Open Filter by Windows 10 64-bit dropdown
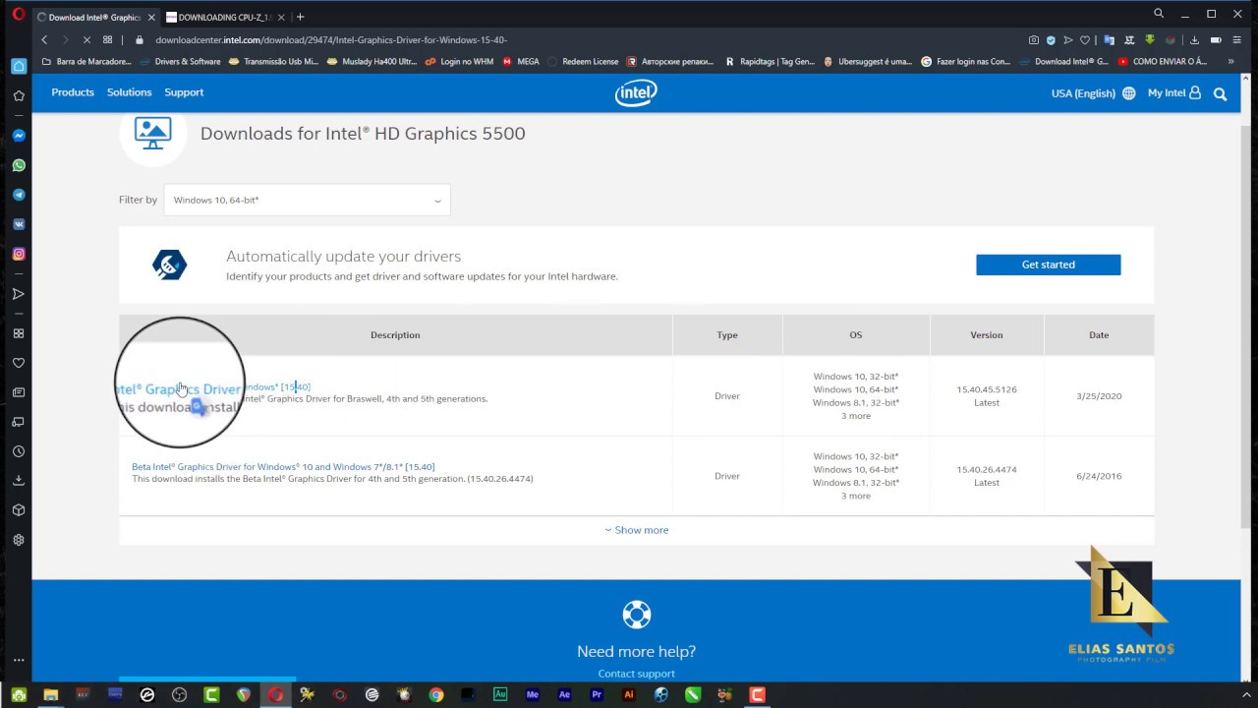1258x708 pixels. pos(307,200)
